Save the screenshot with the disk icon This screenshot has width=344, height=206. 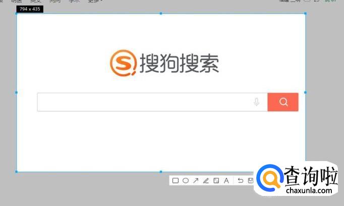click(251, 181)
